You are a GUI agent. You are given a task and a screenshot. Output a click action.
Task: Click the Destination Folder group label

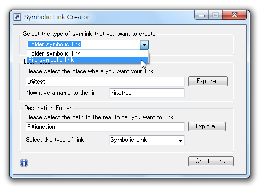[48, 108]
